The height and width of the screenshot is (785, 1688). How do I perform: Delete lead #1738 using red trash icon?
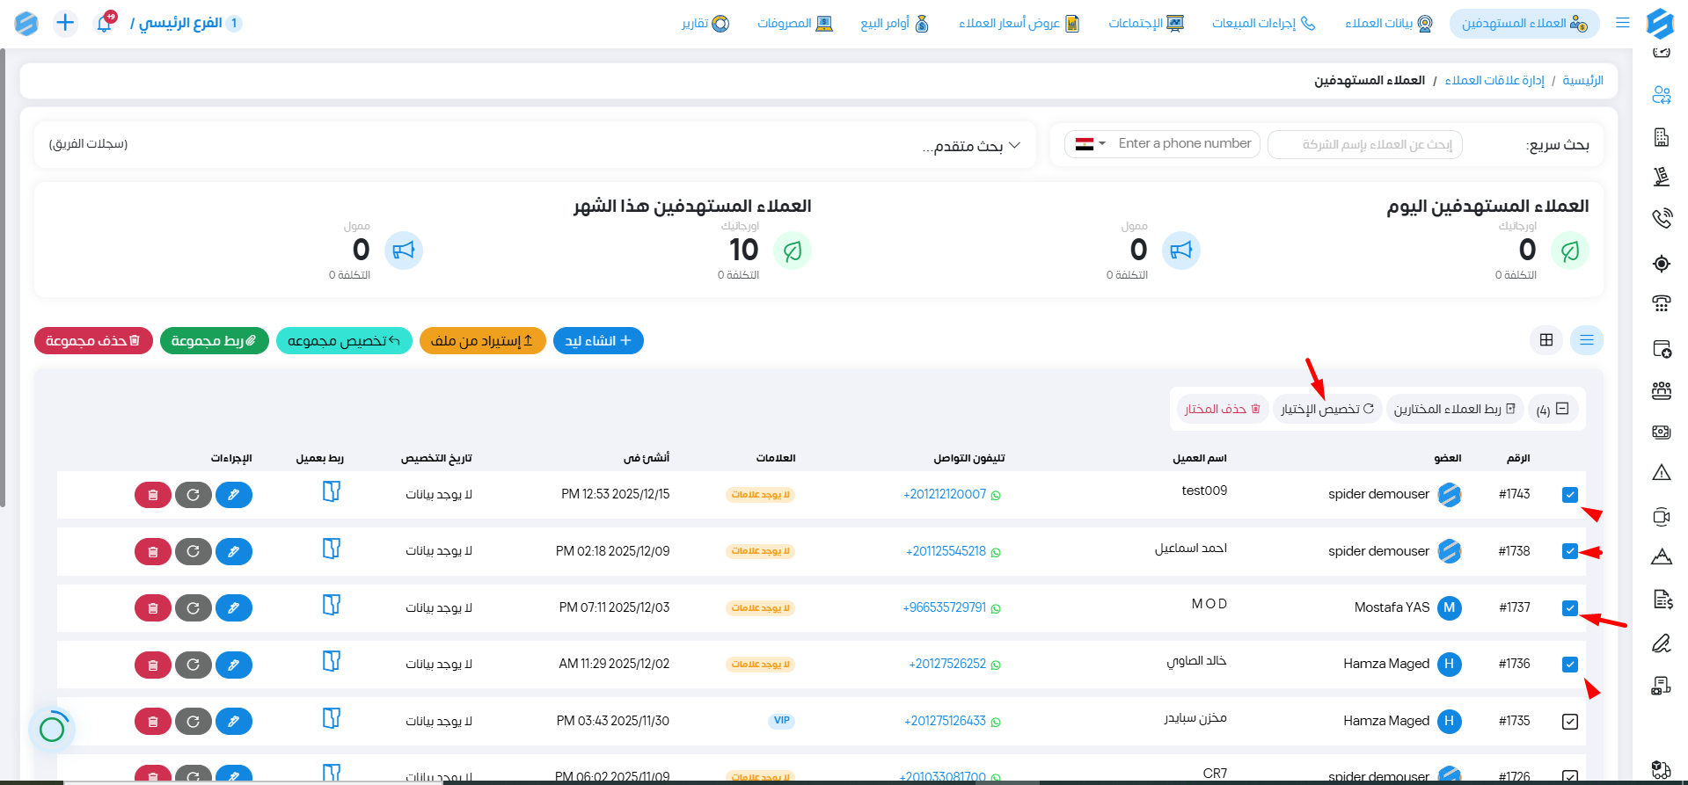click(x=153, y=552)
